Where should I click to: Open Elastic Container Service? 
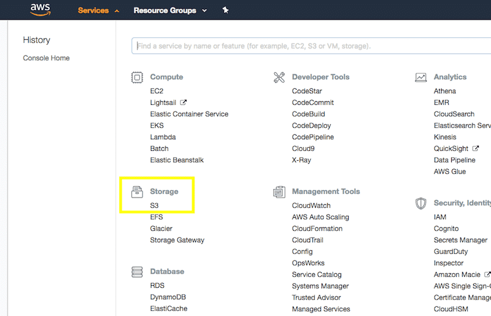[x=189, y=114]
